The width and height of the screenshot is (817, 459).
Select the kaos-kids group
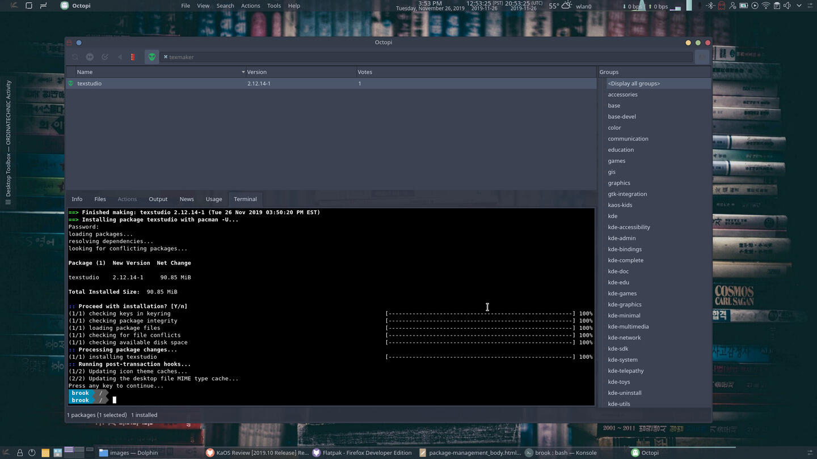pos(620,205)
